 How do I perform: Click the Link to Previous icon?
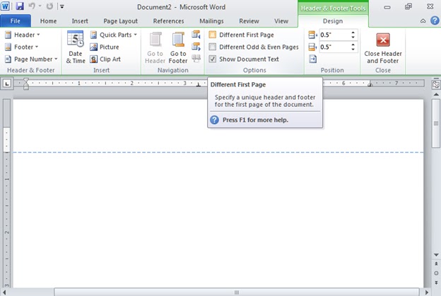point(196,59)
